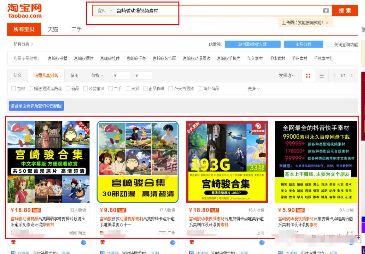
Task: Open suggested search 手账素材包
Action: [x=324, y=58]
